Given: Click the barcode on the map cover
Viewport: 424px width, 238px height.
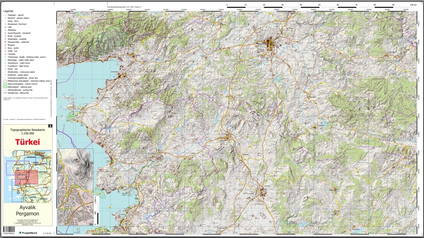Looking at the screenshot, I should point(8,230).
